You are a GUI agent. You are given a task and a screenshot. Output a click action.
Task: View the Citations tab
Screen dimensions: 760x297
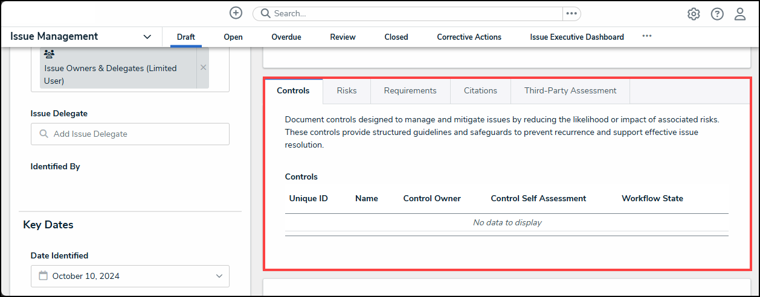pos(480,90)
